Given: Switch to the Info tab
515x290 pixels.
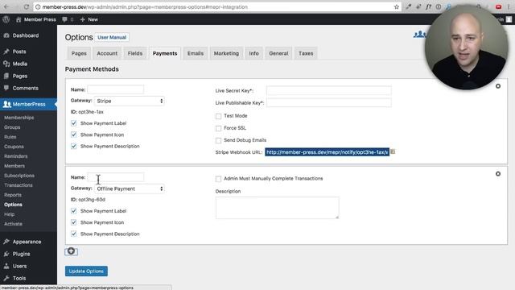Looking at the screenshot, I should click(254, 53).
